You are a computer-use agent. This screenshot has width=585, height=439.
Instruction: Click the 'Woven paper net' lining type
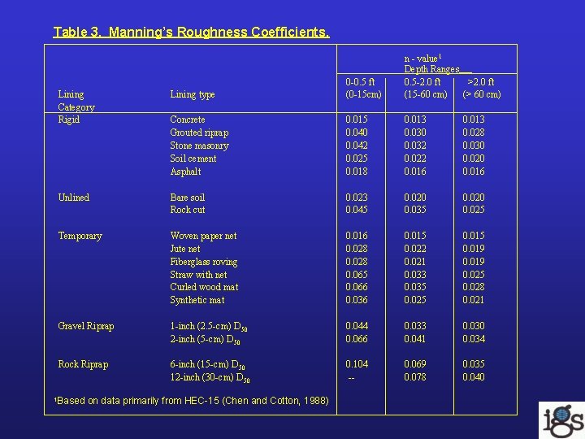tap(203, 236)
